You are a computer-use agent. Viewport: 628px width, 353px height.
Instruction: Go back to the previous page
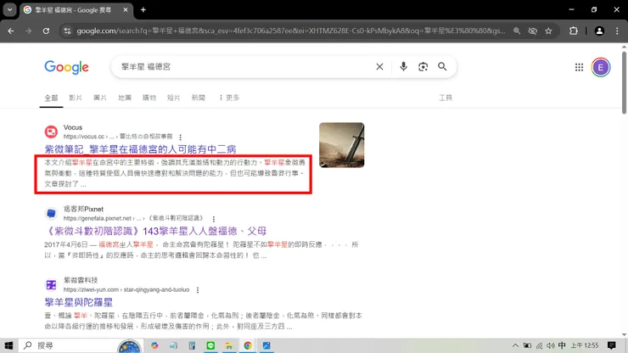11,31
